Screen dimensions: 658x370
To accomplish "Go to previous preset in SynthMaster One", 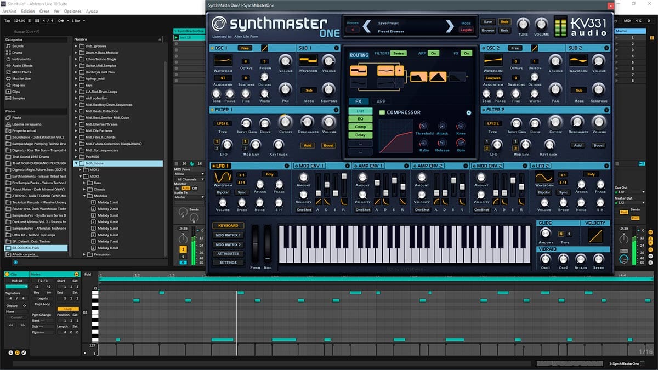I will click(367, 26).
